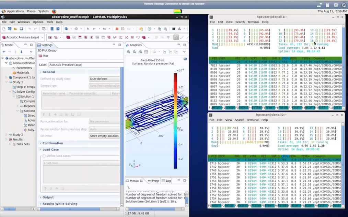Expand the Output section
Viewport: 348px width, 217px height.
click(48, 197)
